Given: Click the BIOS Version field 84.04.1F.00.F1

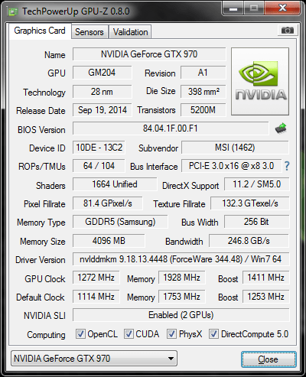Looking at the screenshot, I should point(171,128).
